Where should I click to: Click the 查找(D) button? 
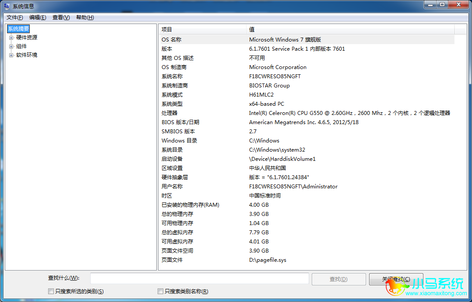point(338,279)
